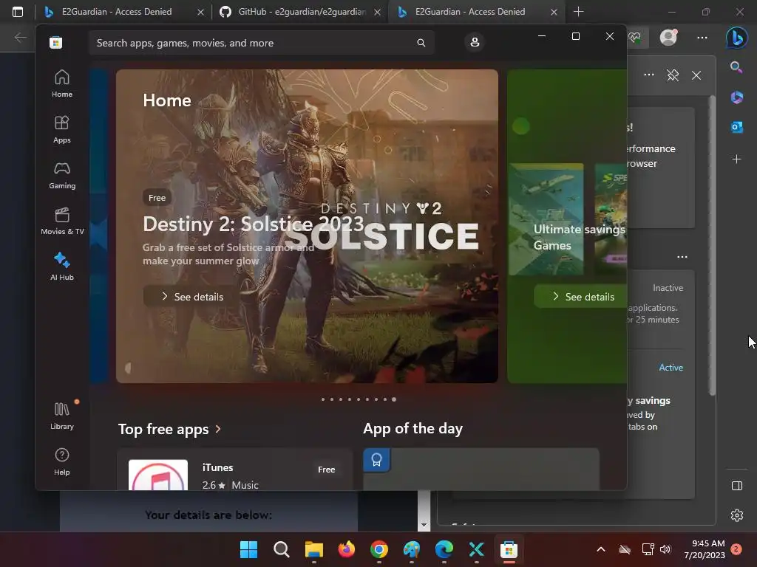Viewport: 757px width, 567px height.
Task: Switch to first E2Guardian Access Denied tab
Action: pyautogui.click(x=116, y=12)
